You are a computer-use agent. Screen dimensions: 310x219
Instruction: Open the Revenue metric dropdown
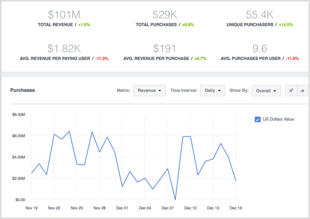click(x=149, y=90)
